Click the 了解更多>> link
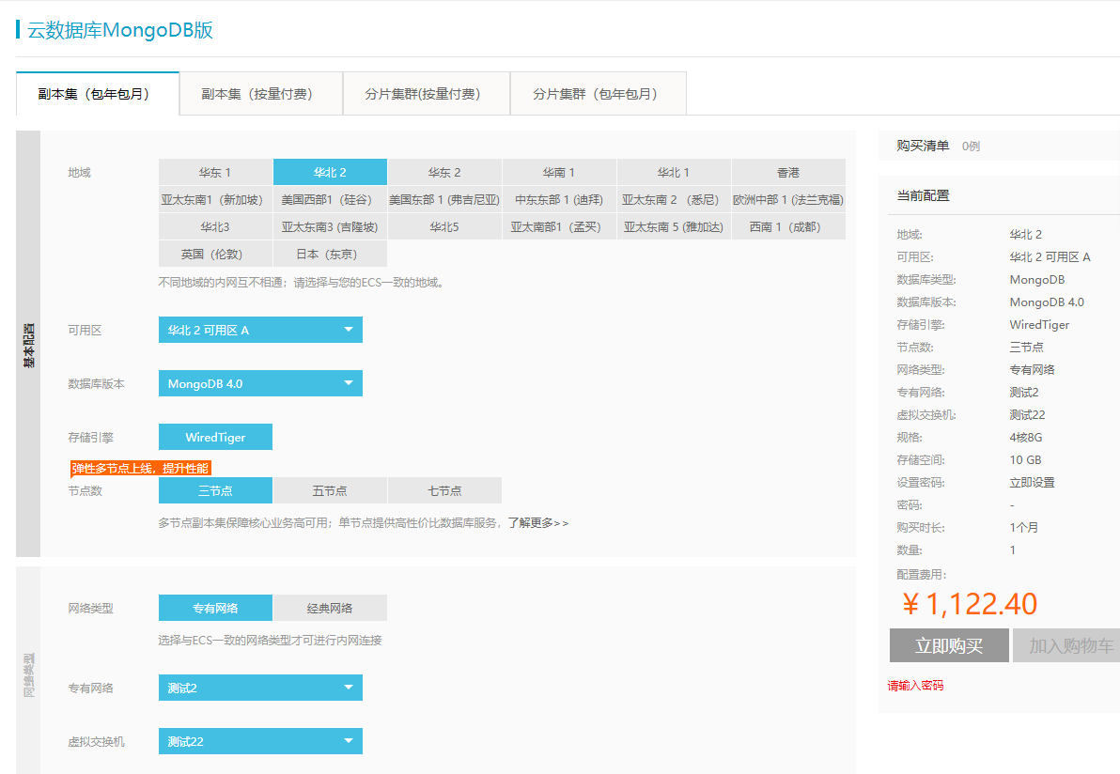1120x774 pixels. tap(537, 522)
